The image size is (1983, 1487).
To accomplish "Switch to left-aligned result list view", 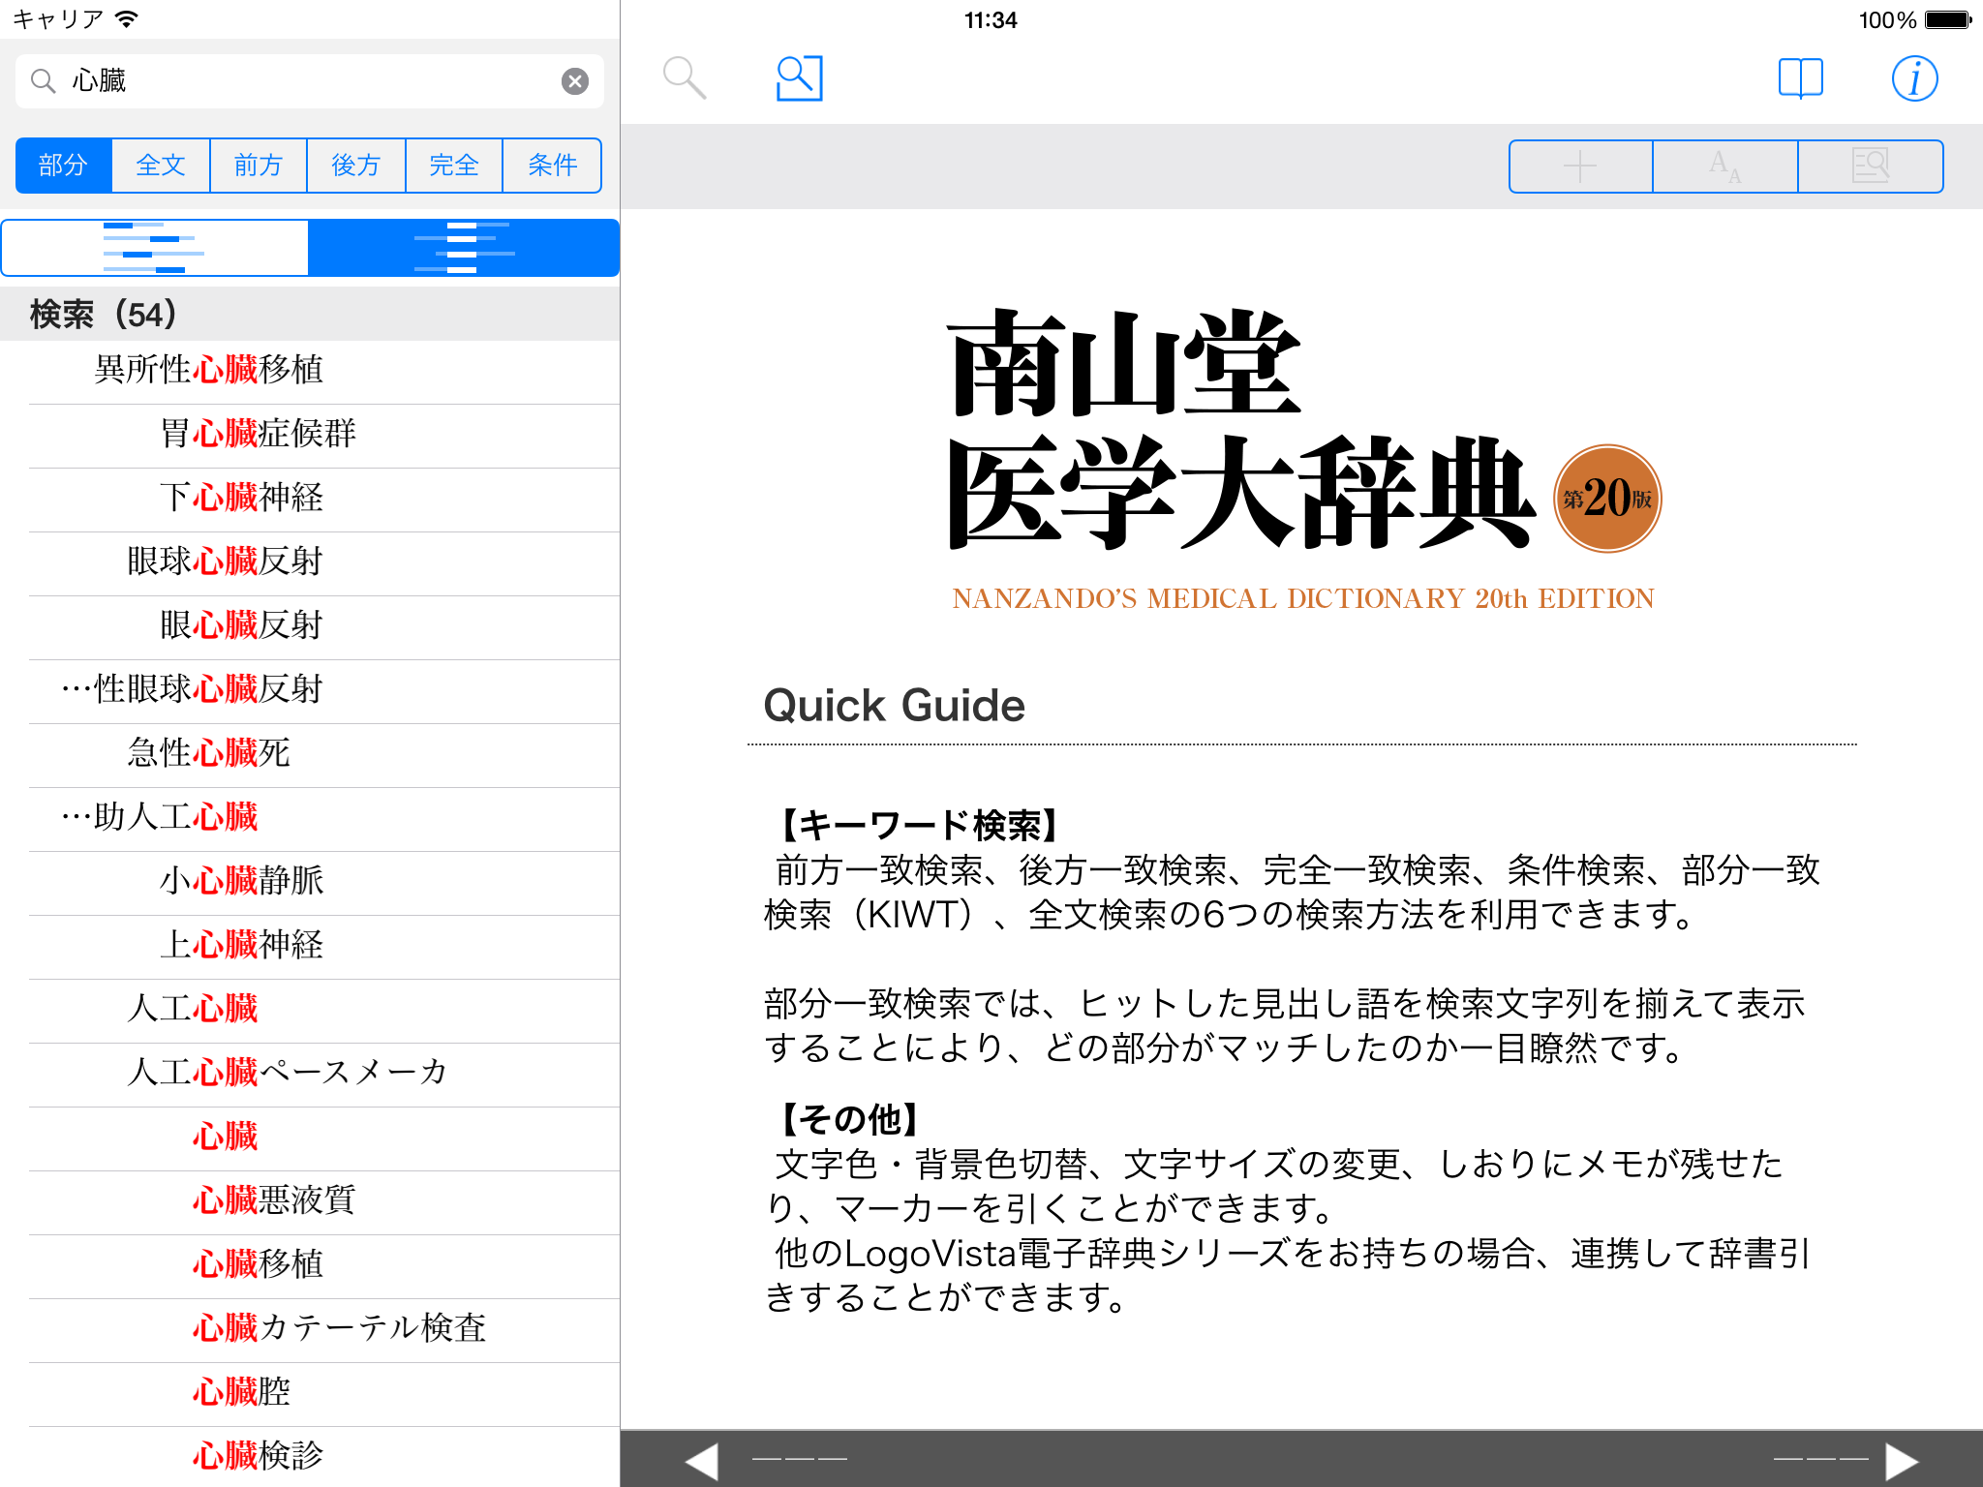I will [x=155, y=248].
